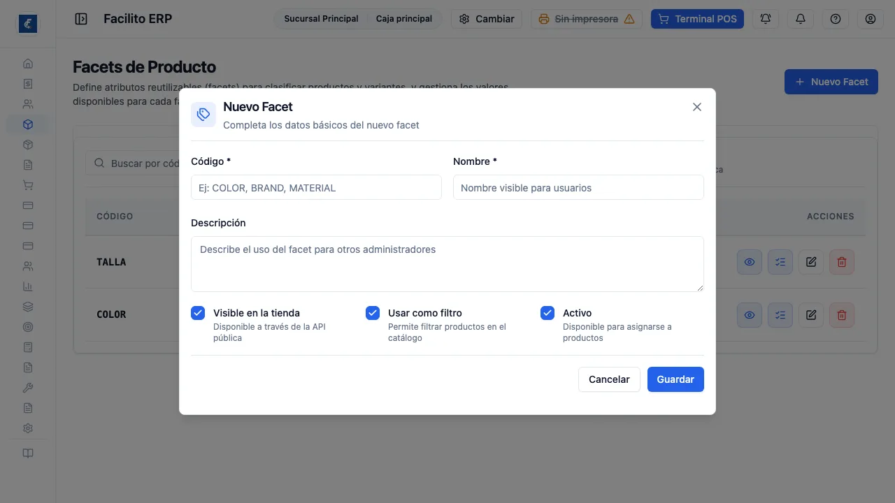The width and height of the screenshot is (895, 503).
Task: Open the bar chart icon in the sidebar
Action: click(x=28, y=286)
